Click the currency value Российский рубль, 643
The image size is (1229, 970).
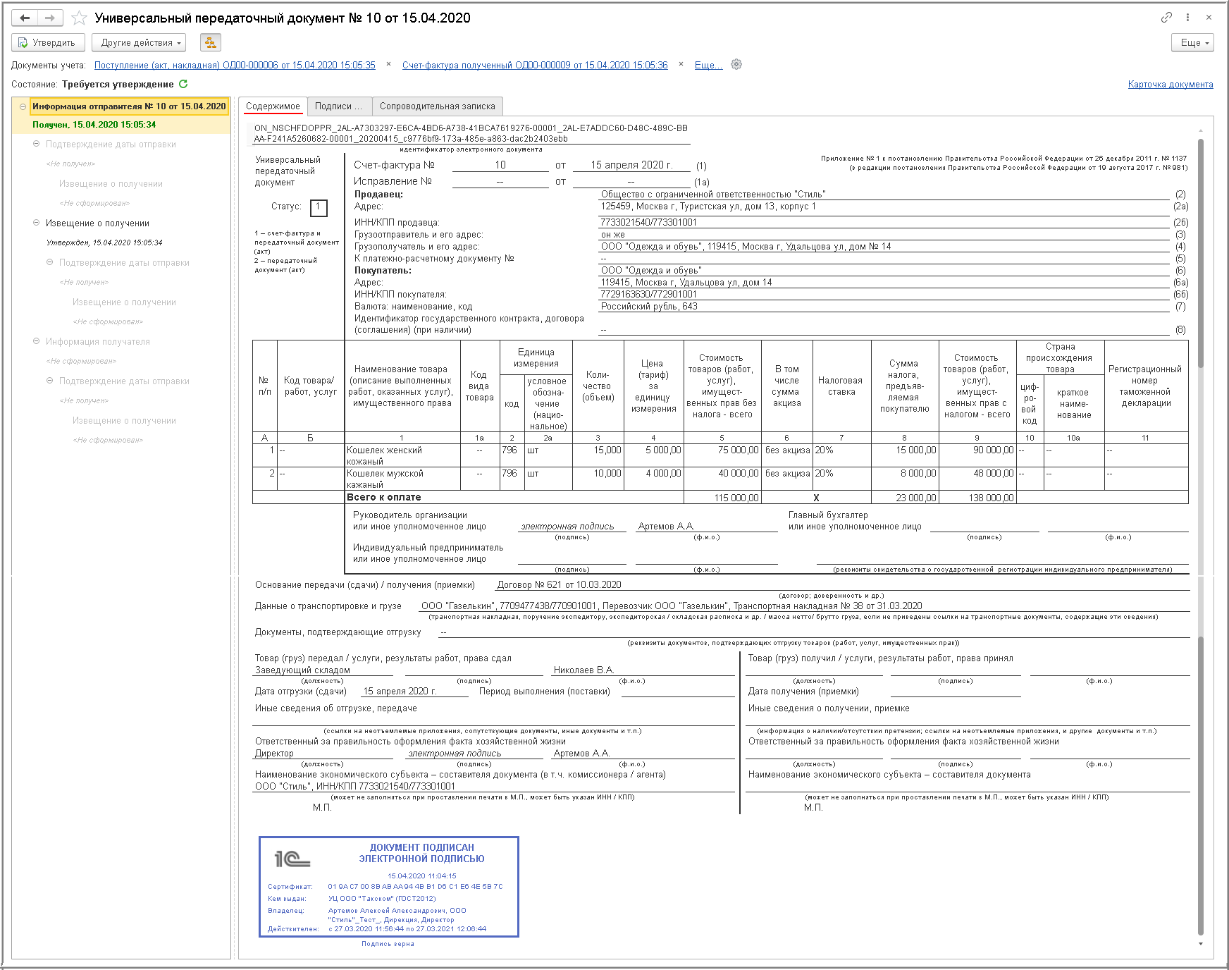pos(649,307)
